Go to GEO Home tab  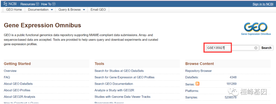[14, 10]
